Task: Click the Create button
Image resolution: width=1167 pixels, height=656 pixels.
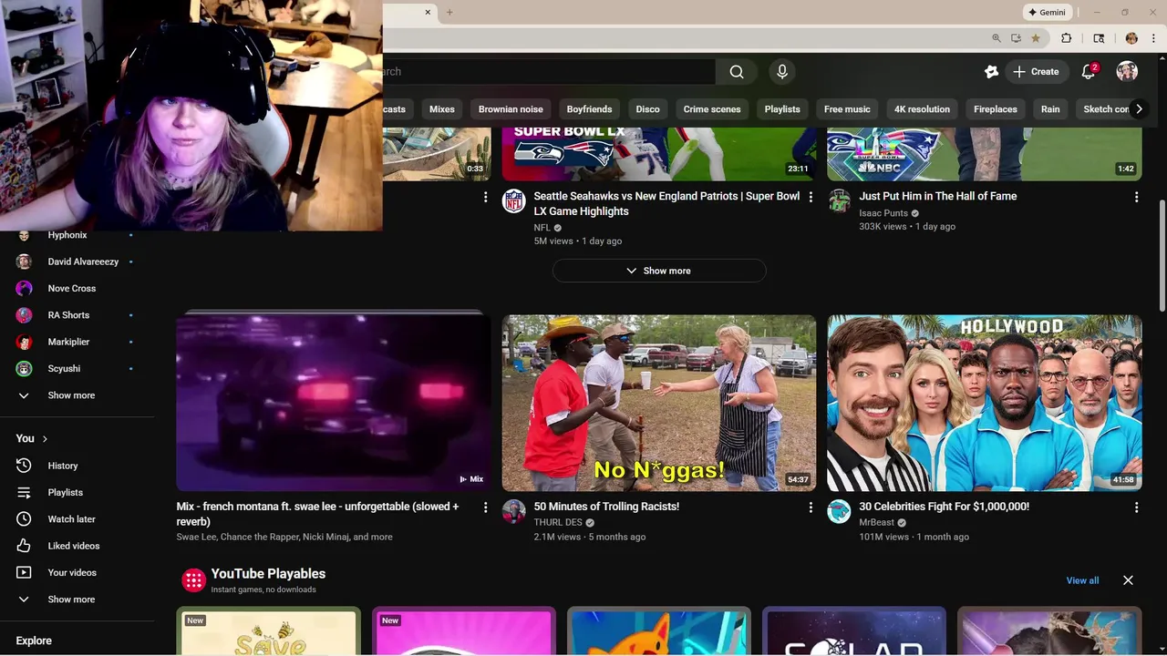Action: [1036, 72]
